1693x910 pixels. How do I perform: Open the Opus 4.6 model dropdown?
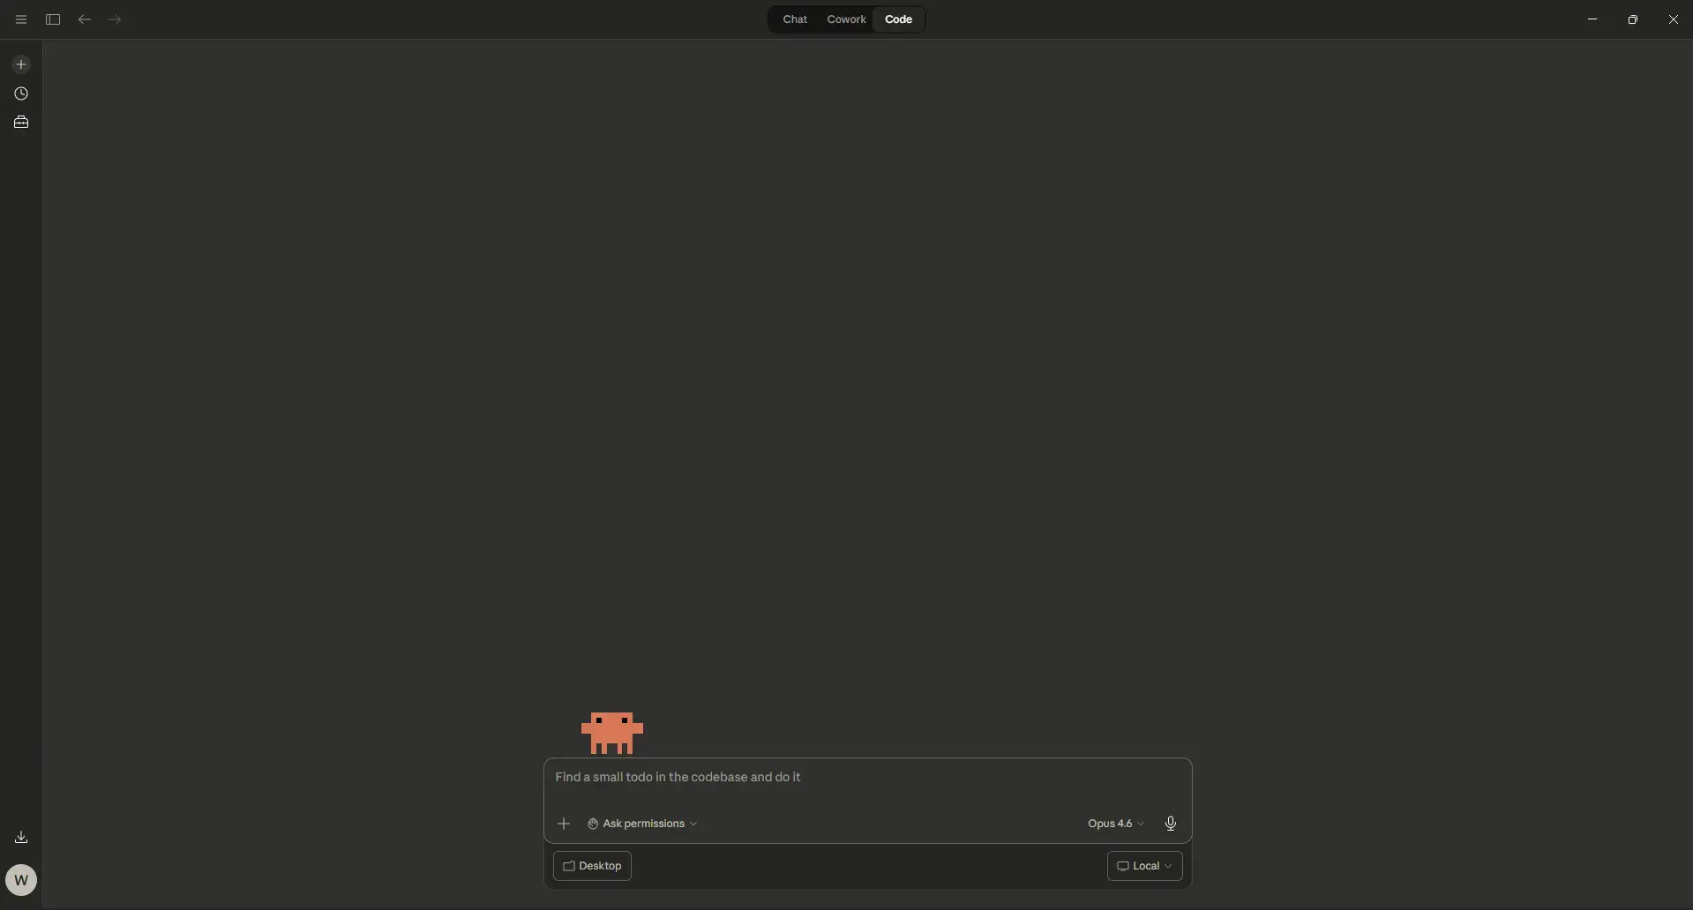click(1115, 824)
